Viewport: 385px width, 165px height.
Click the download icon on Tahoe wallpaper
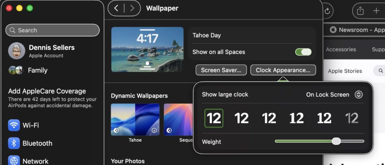(x=154, y=130)
